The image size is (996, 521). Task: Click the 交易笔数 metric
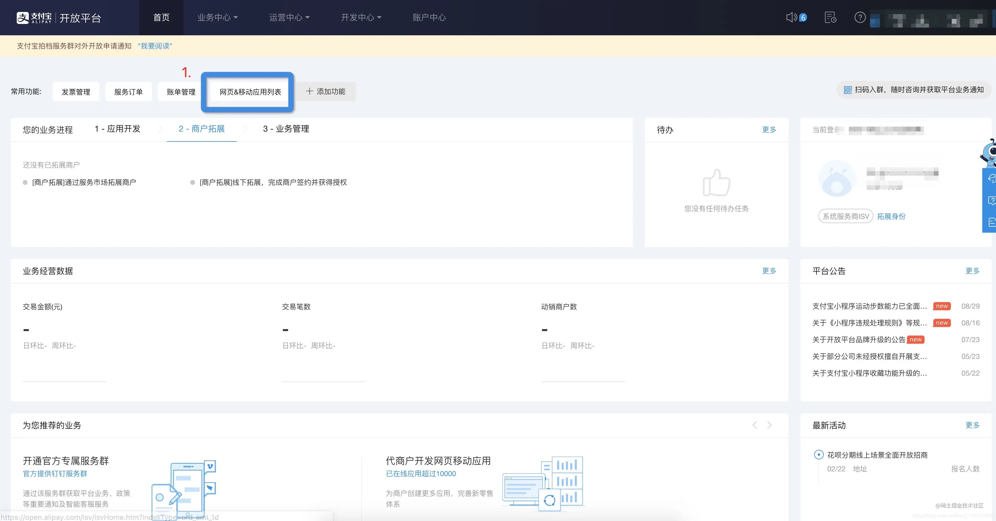pyautogui.click(x=296, y=307)
